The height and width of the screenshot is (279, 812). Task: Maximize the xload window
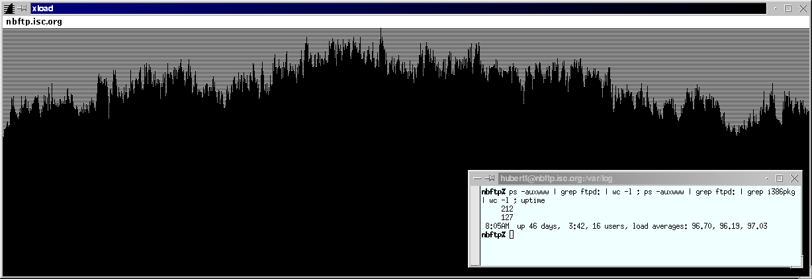(788, 9)
